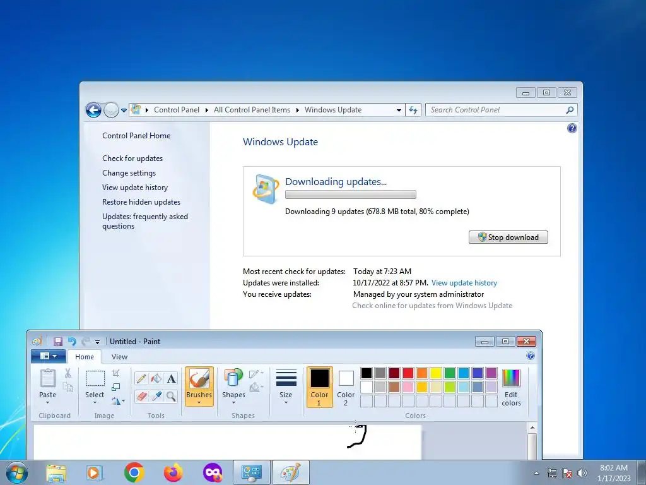Image resolution: width=646 pixels, height=485 pixels.
Task: Open Windows Explorer from the taskbar
Action: coord(56,472)
